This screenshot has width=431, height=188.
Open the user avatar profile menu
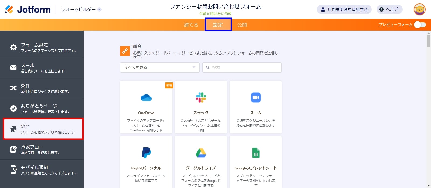click(419, 9)
